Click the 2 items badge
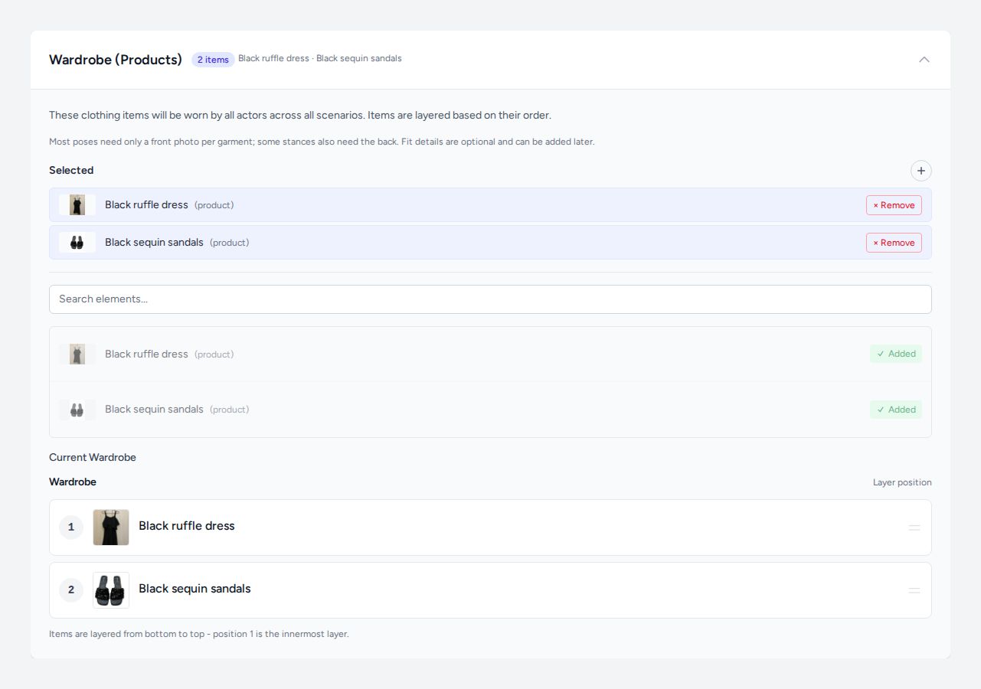The height and width of the screenshot is (689, 981). tap(213, 60)
